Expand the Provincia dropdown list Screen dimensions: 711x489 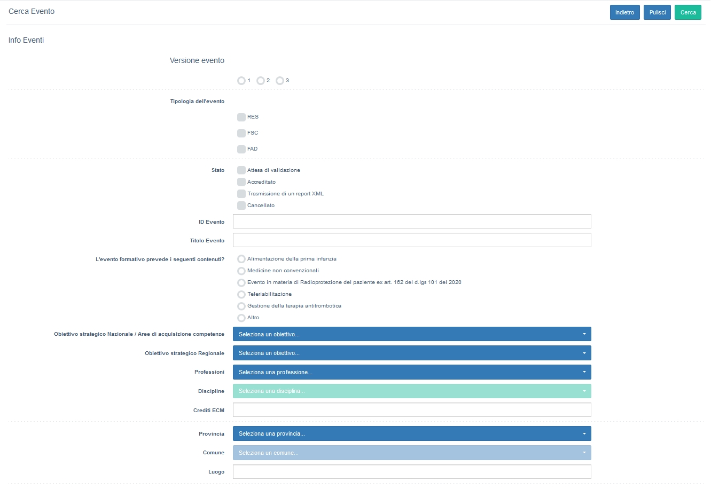(x=411, y=433)
